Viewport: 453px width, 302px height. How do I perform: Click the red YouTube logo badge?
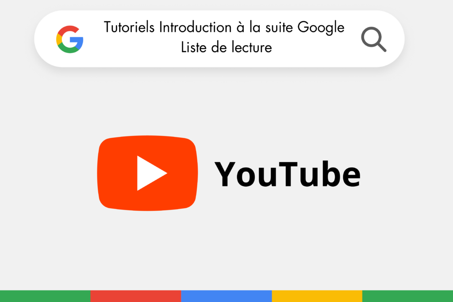click(x=147, y=173)
